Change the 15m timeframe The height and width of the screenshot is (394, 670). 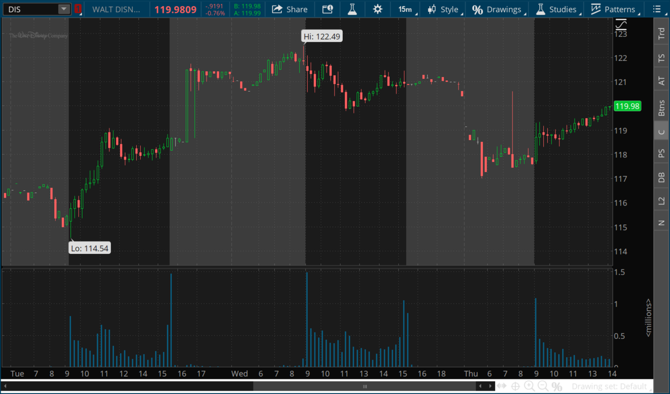pos(405,9)
